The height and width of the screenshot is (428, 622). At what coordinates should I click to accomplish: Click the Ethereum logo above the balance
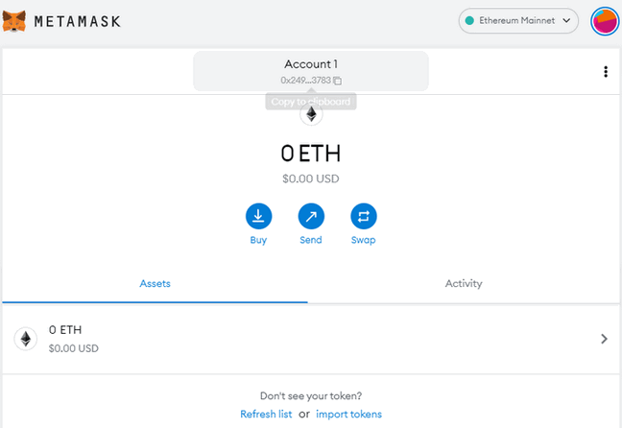tap(311, 114)
